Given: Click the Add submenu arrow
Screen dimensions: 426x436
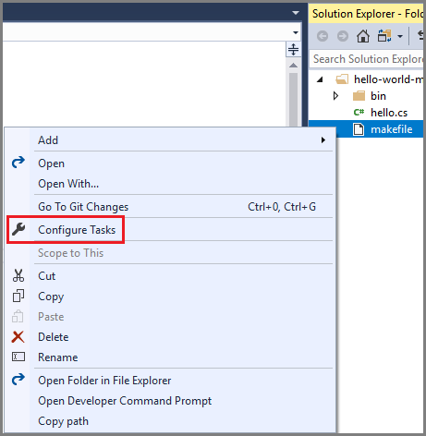Looking at the screenshot, I should (x=323, y=140).
